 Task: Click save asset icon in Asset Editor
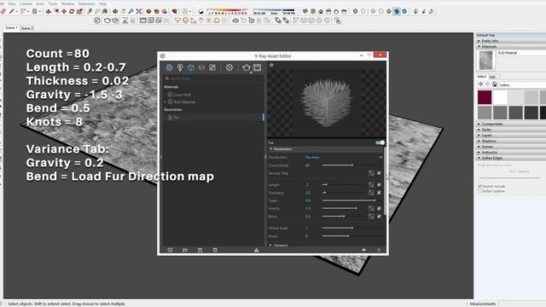[x=200, y=250]
